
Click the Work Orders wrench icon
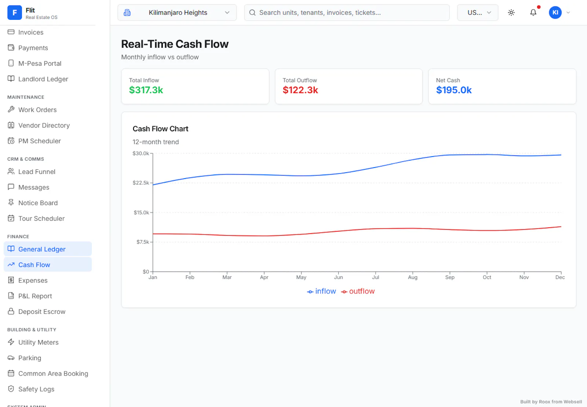click(11, 109)
